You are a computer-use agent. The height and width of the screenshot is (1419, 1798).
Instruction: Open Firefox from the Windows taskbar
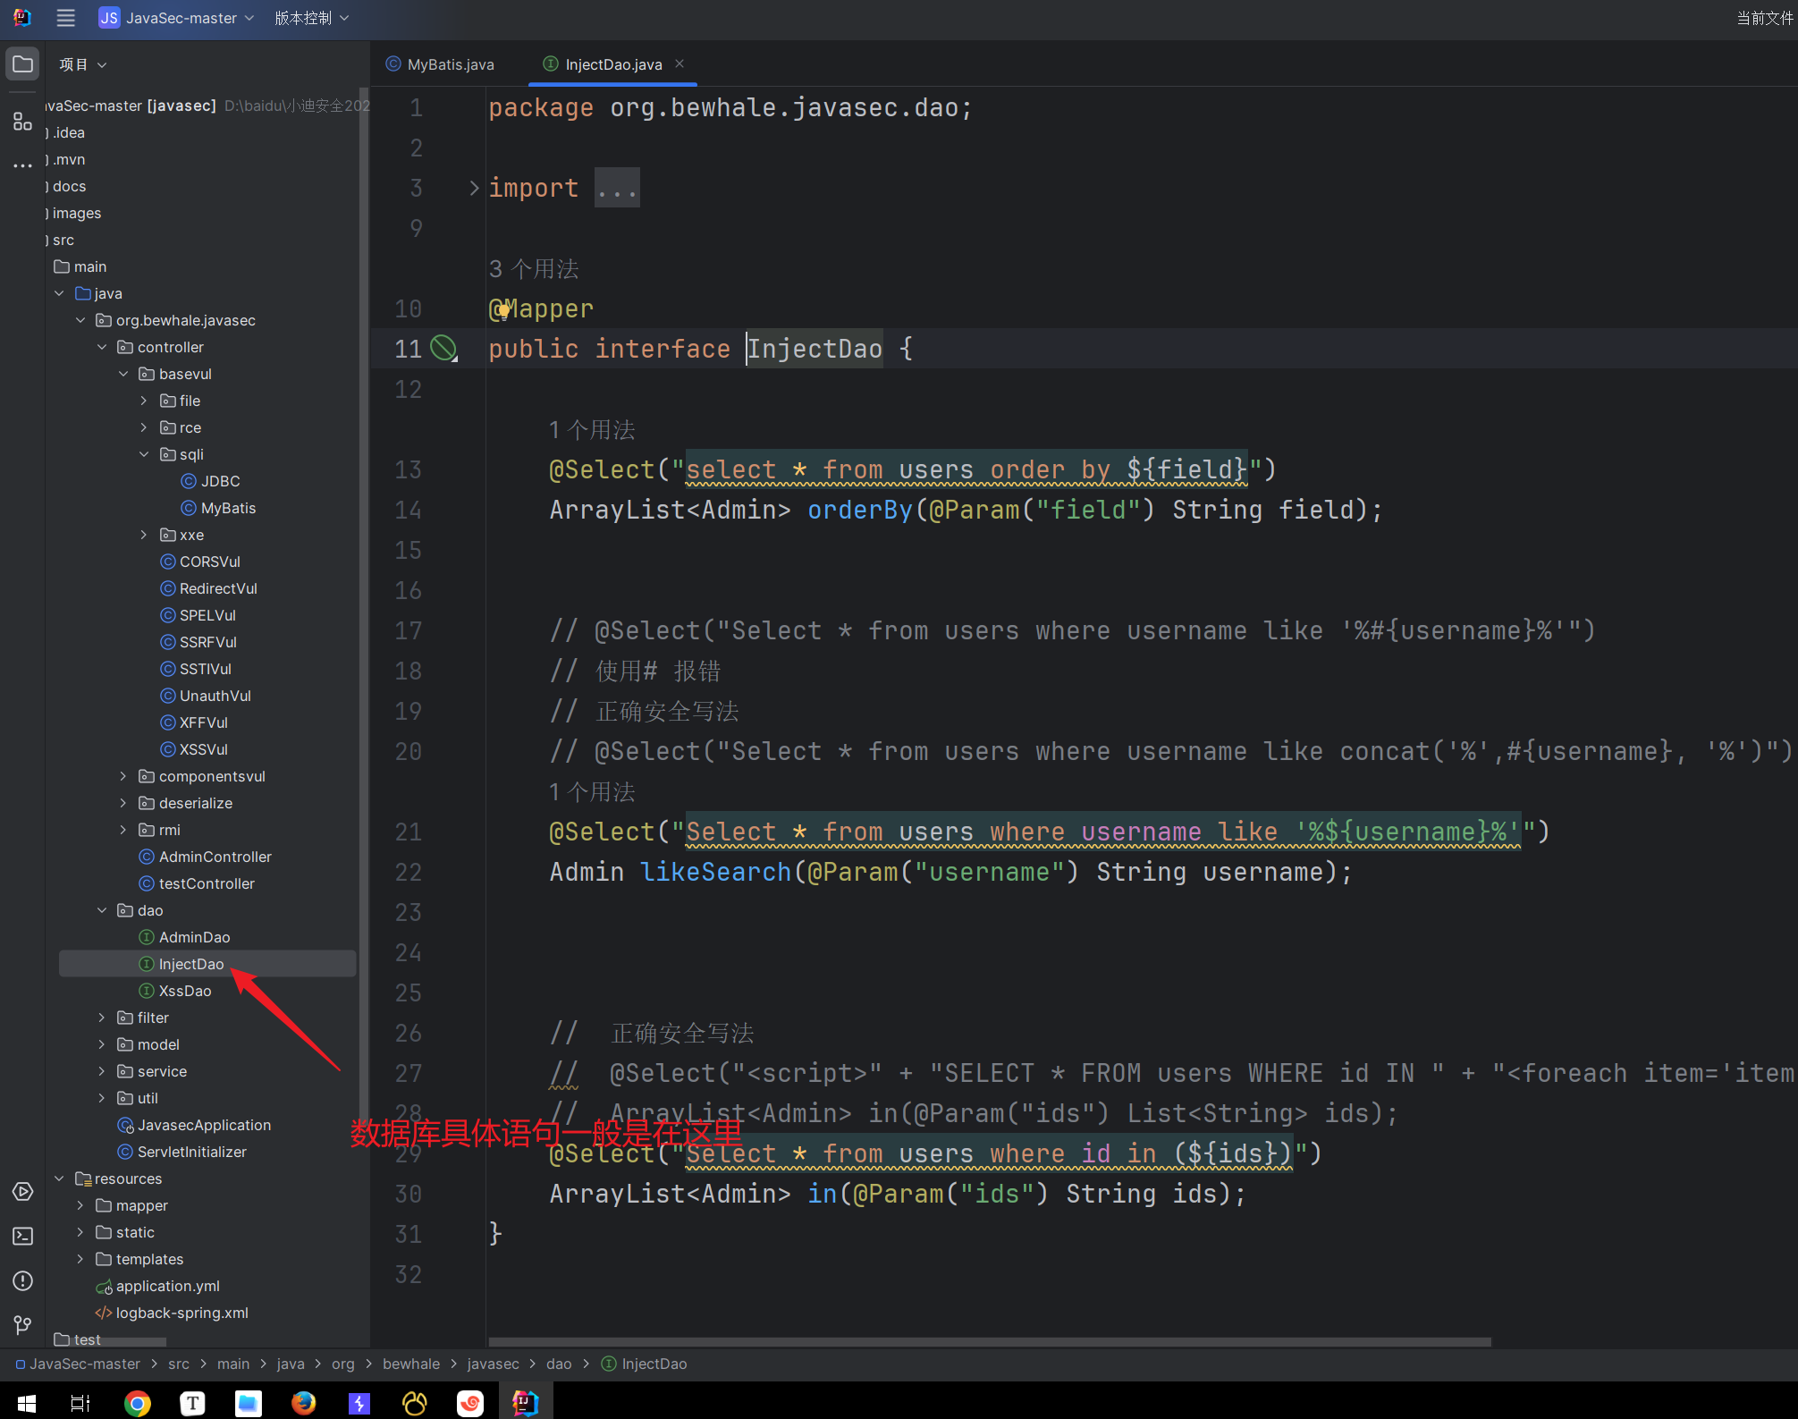(x=303, y=1403)
